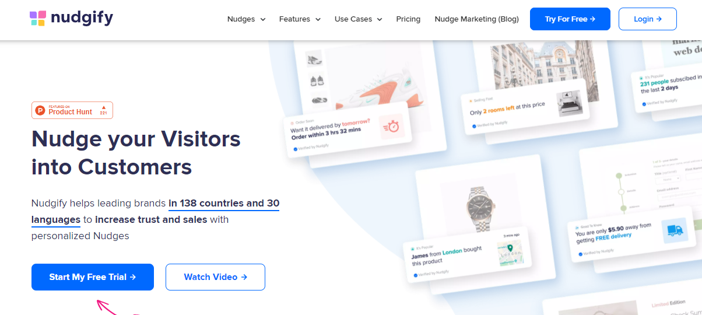
Task: Expand the Use Cases dropdown menu
Action: pyautogui.click(x=358, y=19)
